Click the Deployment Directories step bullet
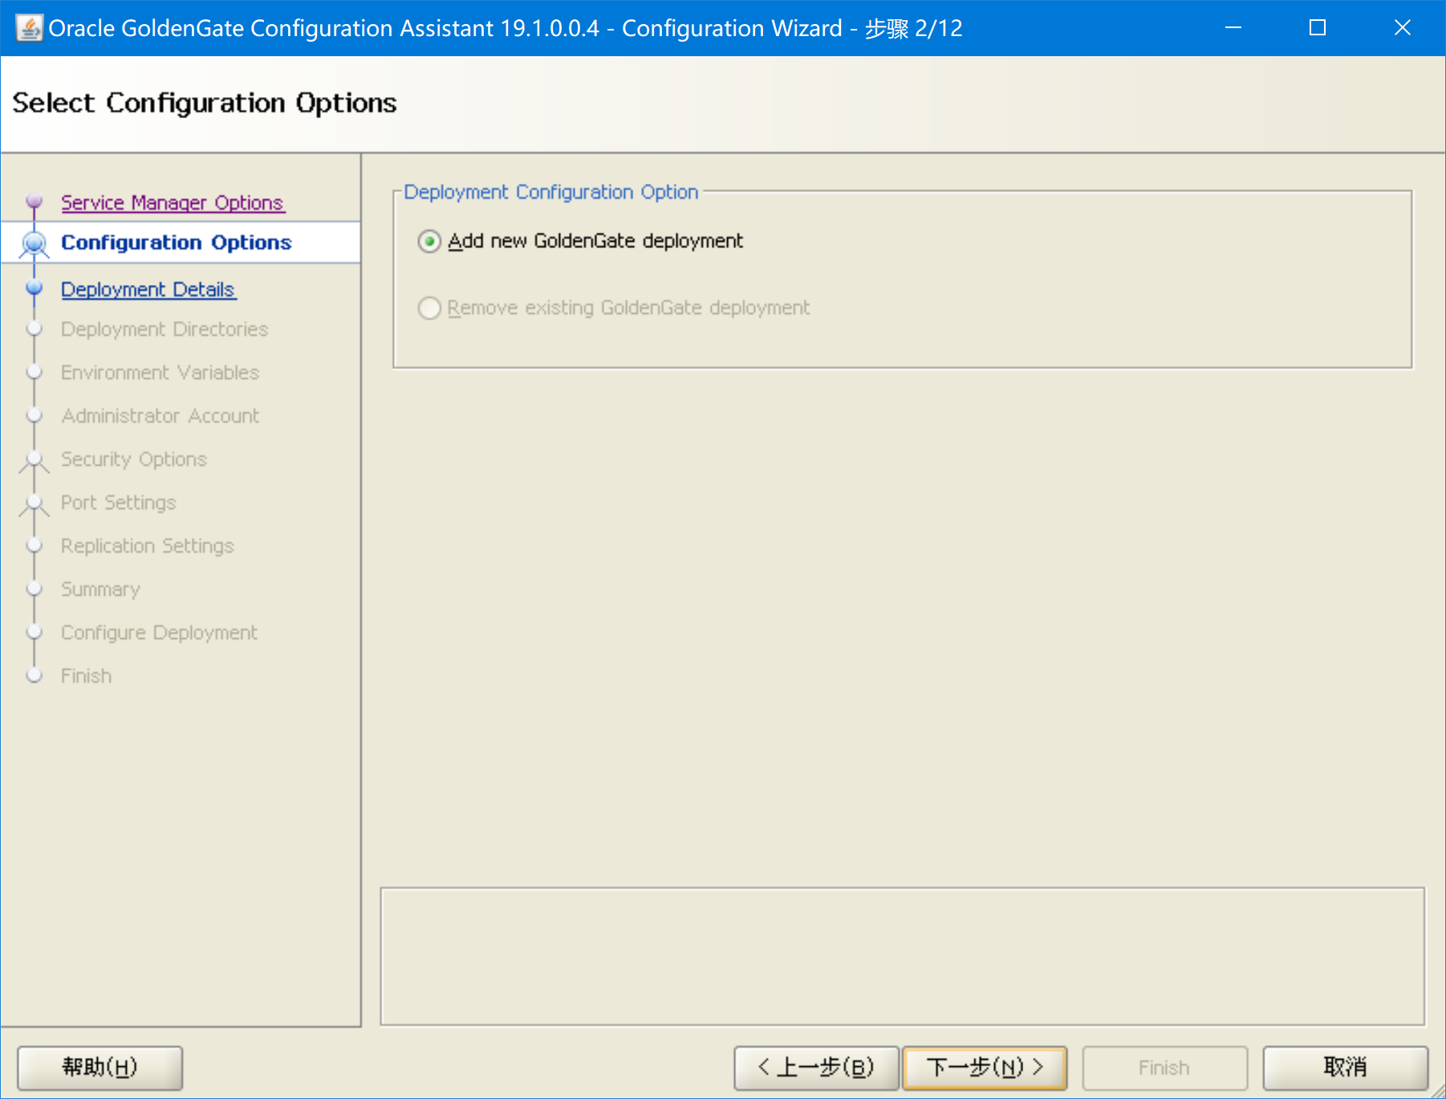Image resolution: width=1446 pixels, height=1099 pixels. (x=35, y=328)
